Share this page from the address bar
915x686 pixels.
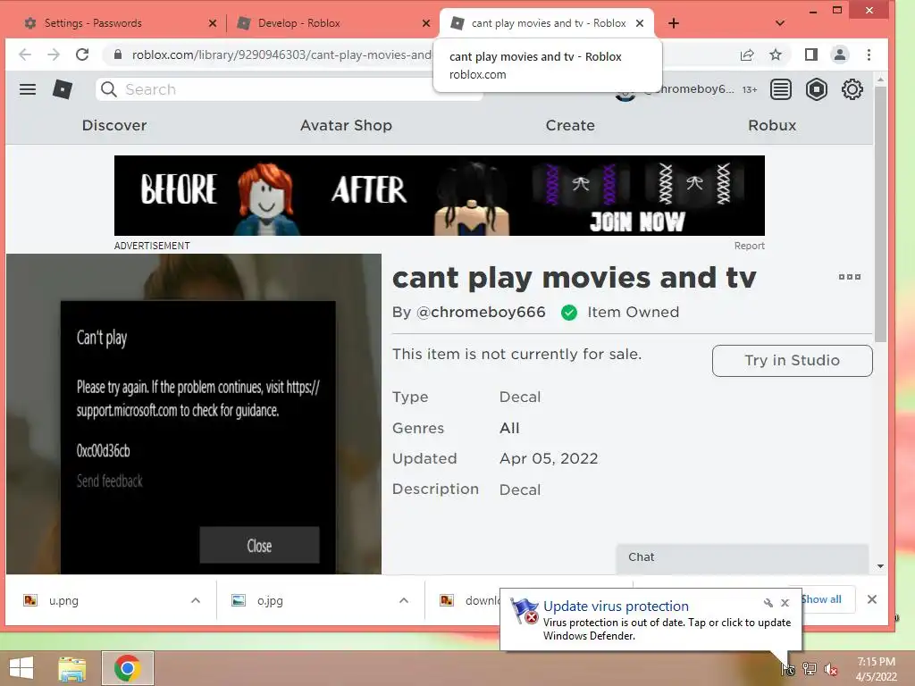coord(747,54)
